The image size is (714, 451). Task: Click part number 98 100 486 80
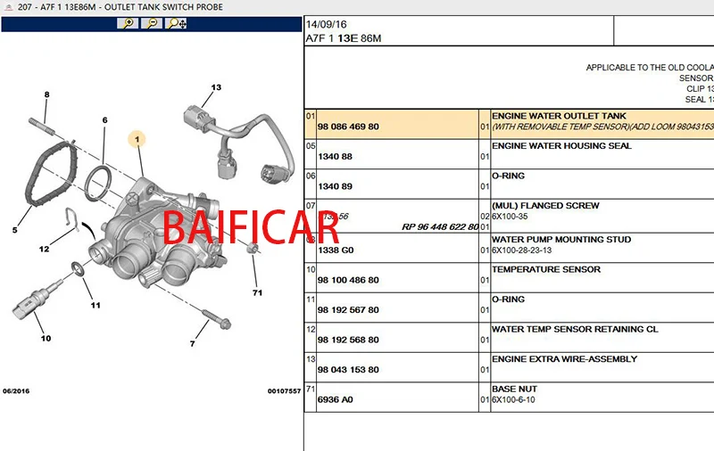click(348, 280)
